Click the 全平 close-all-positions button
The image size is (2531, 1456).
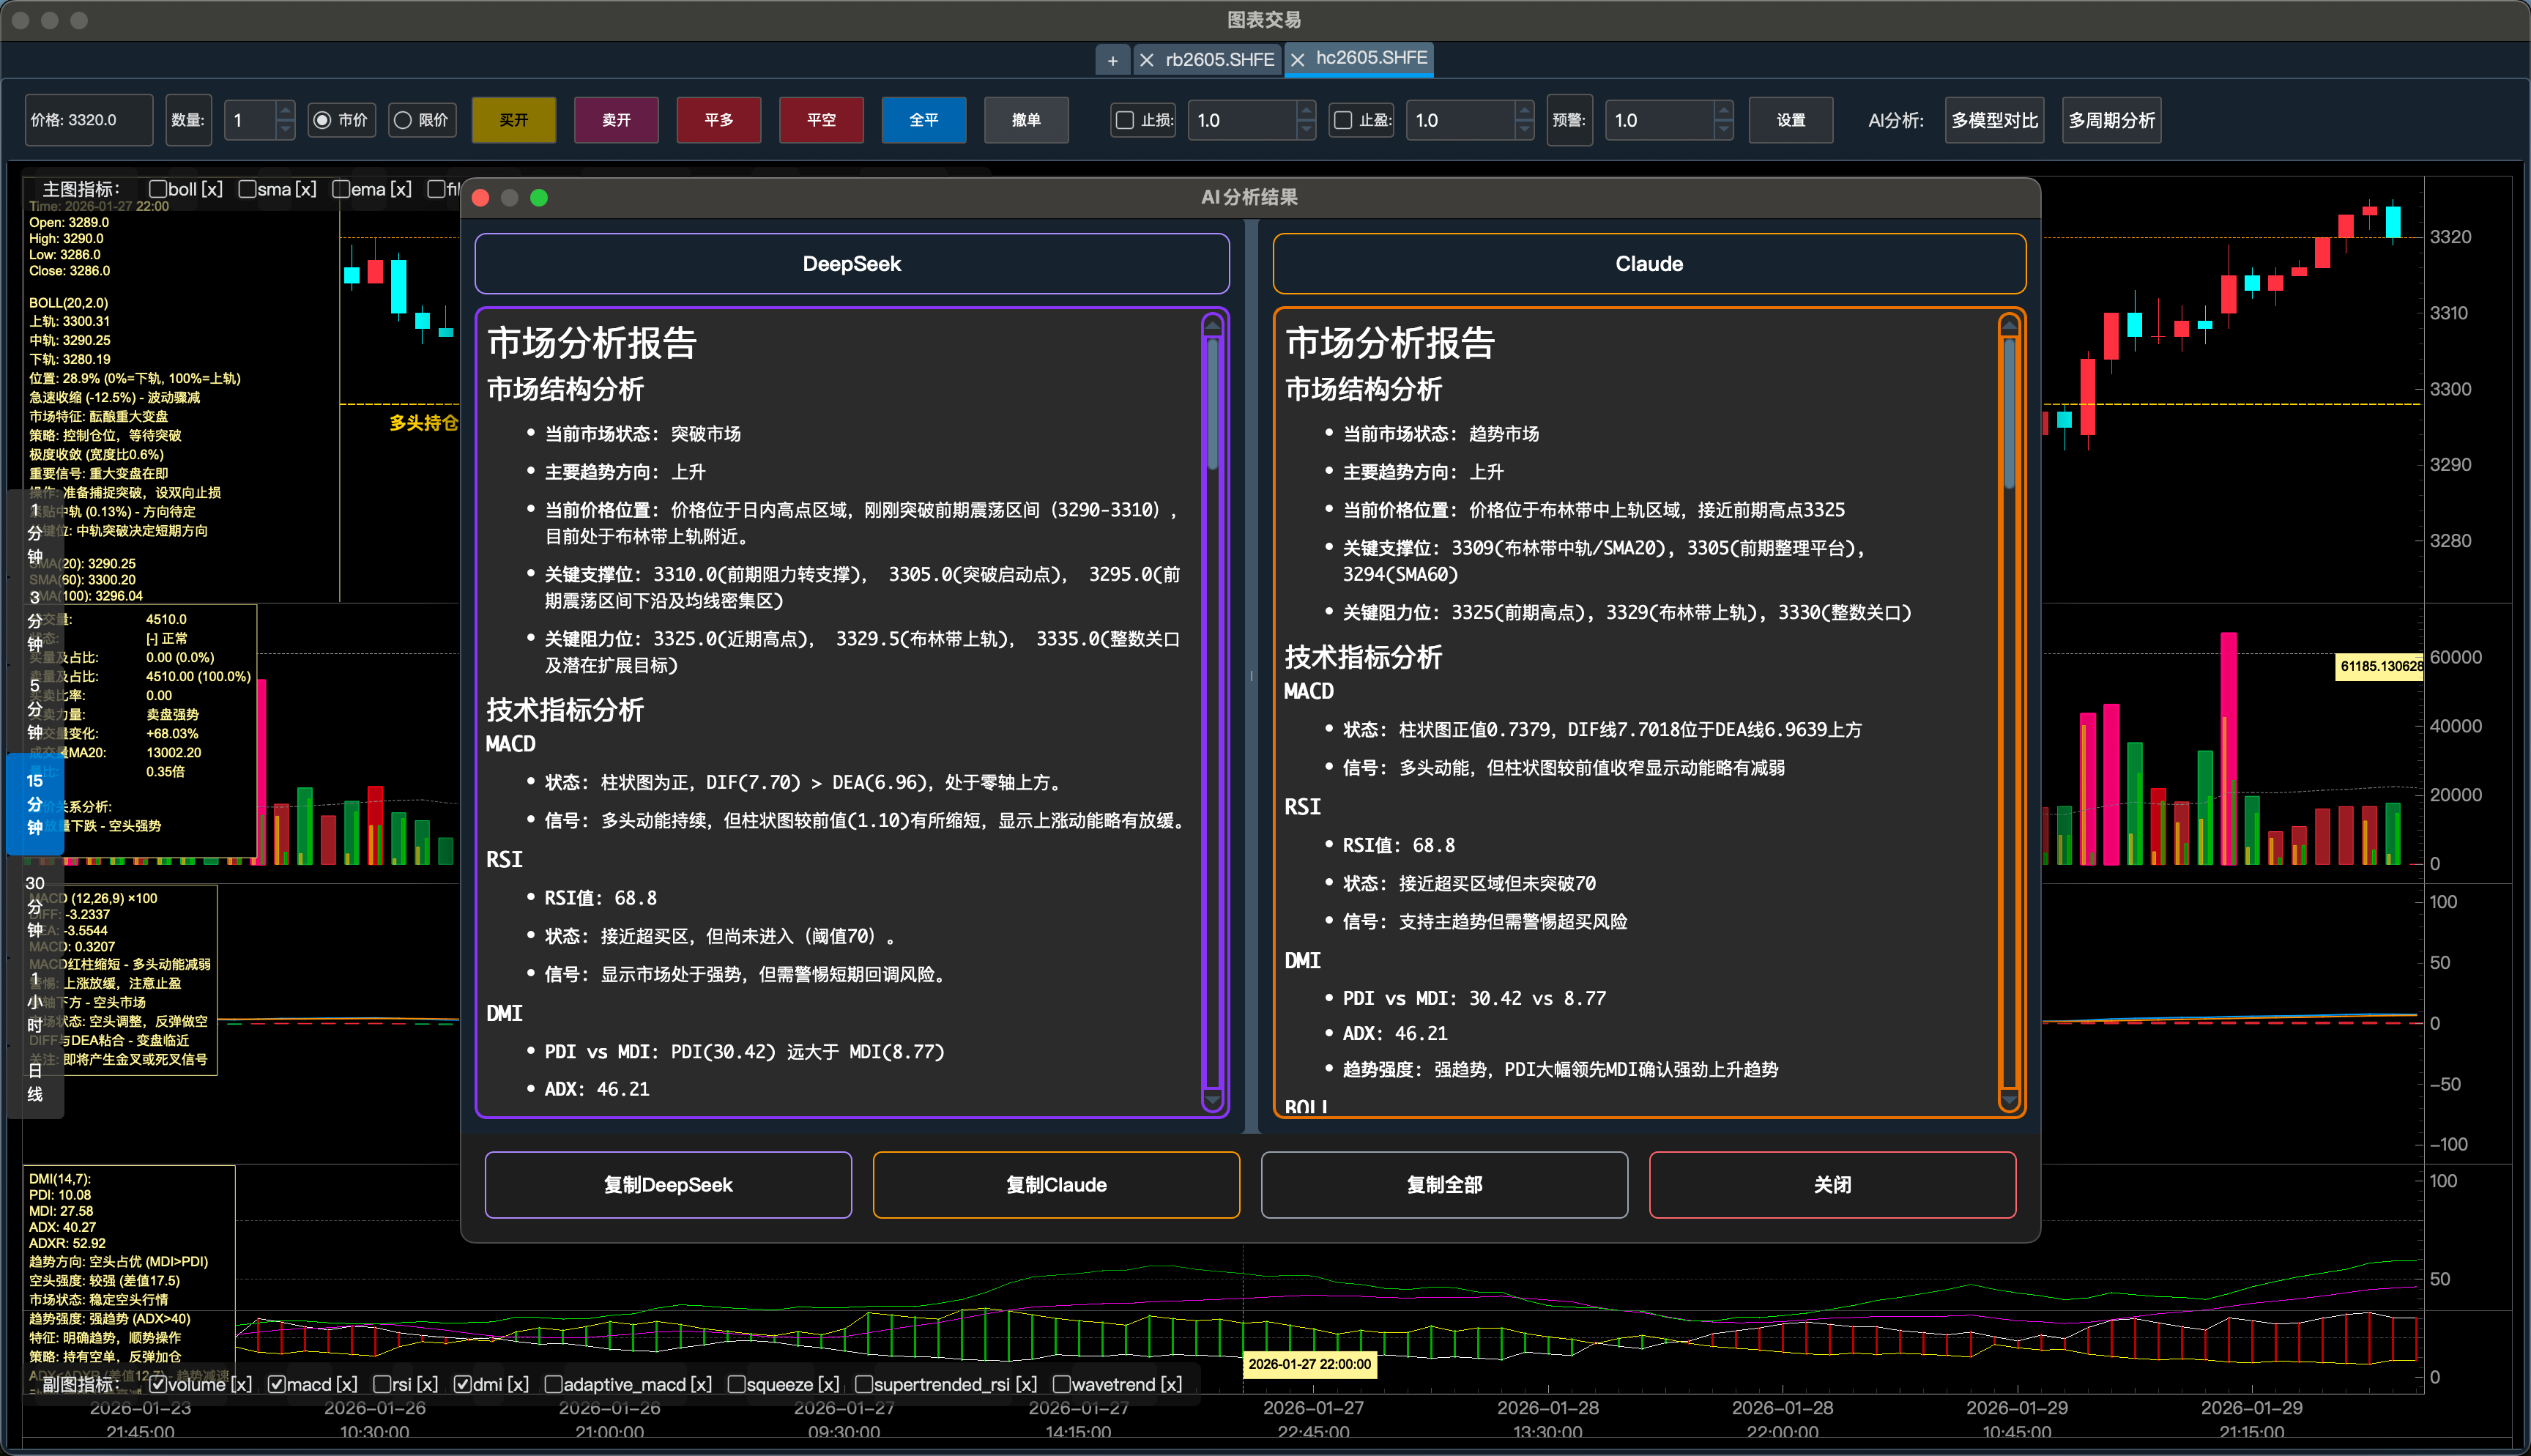(923, 120)
